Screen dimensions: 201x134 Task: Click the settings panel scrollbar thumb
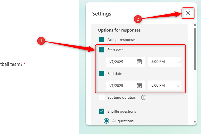(195, 48)
